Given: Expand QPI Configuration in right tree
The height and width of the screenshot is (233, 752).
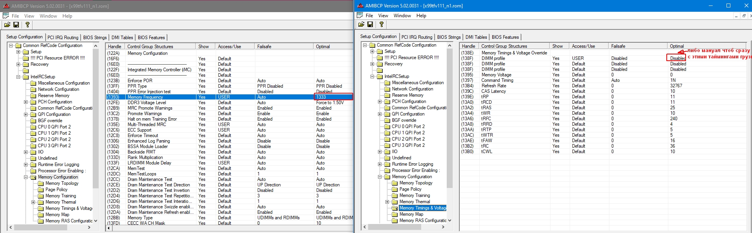Looking at the screenshot, I should pyautogui.click(x=380, y=114).
